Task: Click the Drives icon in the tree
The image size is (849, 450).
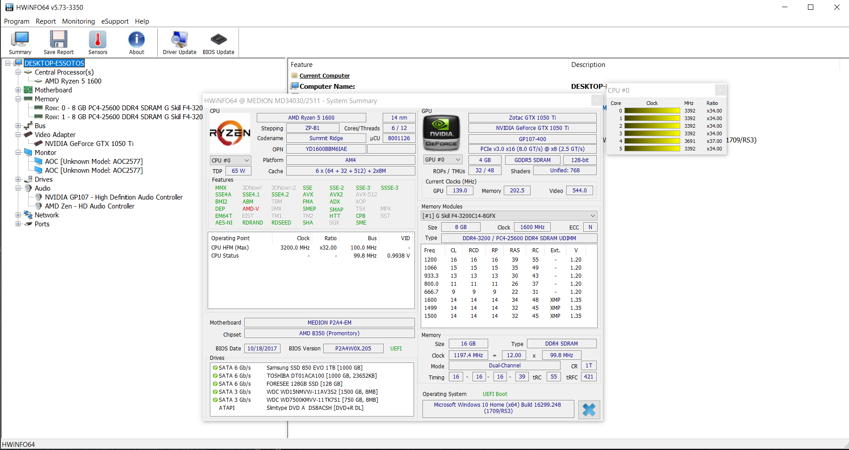Action: [x=28, y=179]
